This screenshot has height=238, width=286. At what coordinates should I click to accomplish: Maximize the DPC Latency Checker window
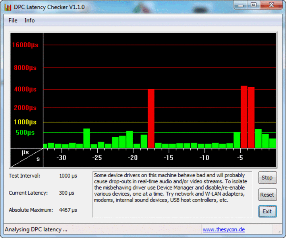click(x=253, y=5)
